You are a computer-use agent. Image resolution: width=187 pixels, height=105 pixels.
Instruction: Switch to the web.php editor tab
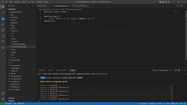pyautogui.click(x=43, y=6)
